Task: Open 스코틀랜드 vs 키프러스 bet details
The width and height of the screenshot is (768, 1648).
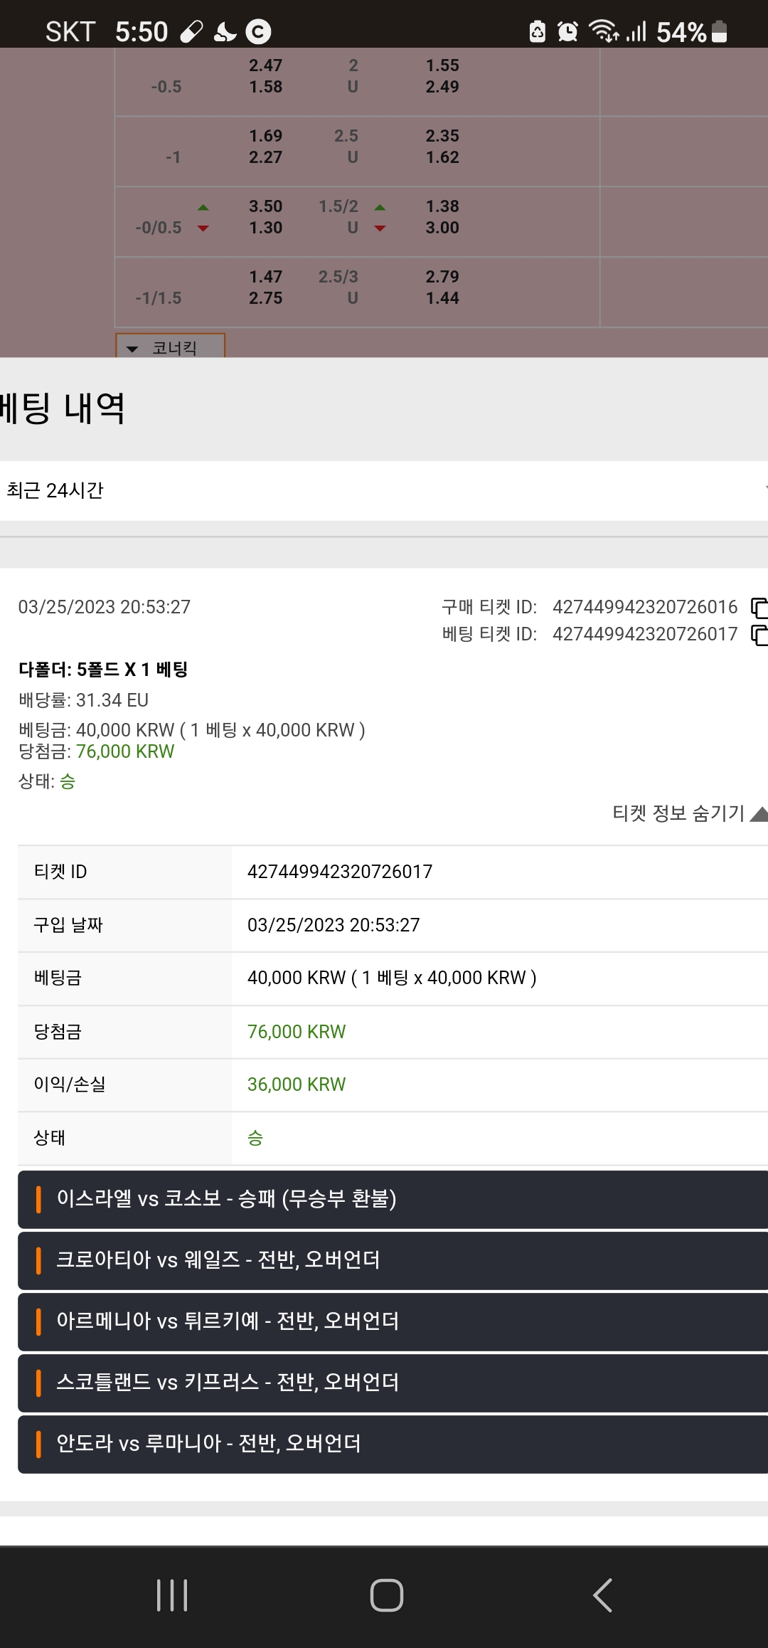Action: coord(393,1383)
